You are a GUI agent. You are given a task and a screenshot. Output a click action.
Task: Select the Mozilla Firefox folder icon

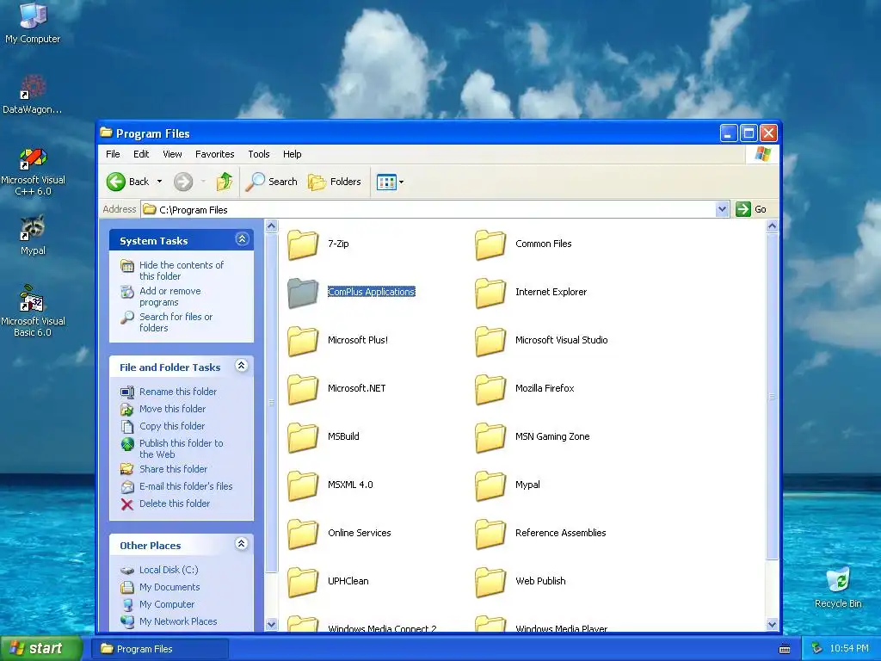(490, 389)
